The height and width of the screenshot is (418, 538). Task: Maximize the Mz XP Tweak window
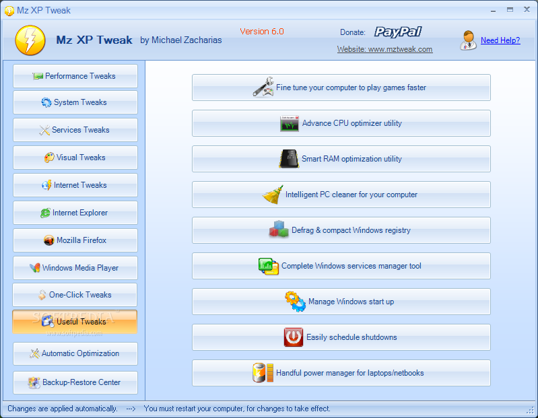pos(510,10)
